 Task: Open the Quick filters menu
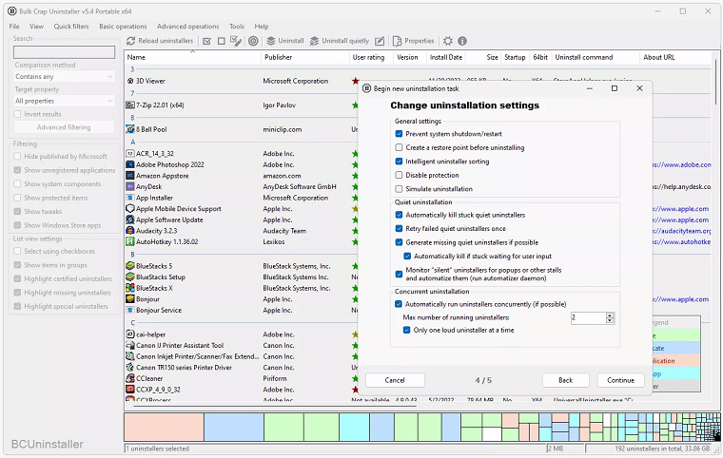[71, 27]
